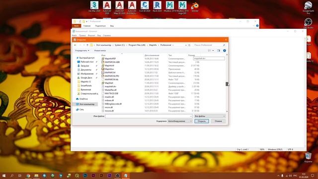Go up one folder level in dialog
This screenshot has height=179, width=318.
point(87,45)
